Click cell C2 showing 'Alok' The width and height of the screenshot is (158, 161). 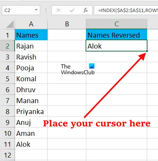coord(117,46)
